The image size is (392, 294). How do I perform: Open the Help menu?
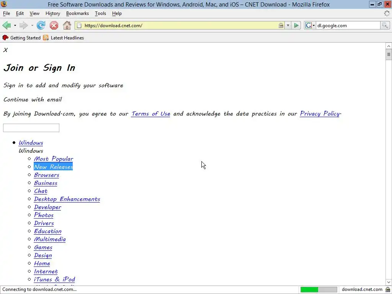[117, 13]
